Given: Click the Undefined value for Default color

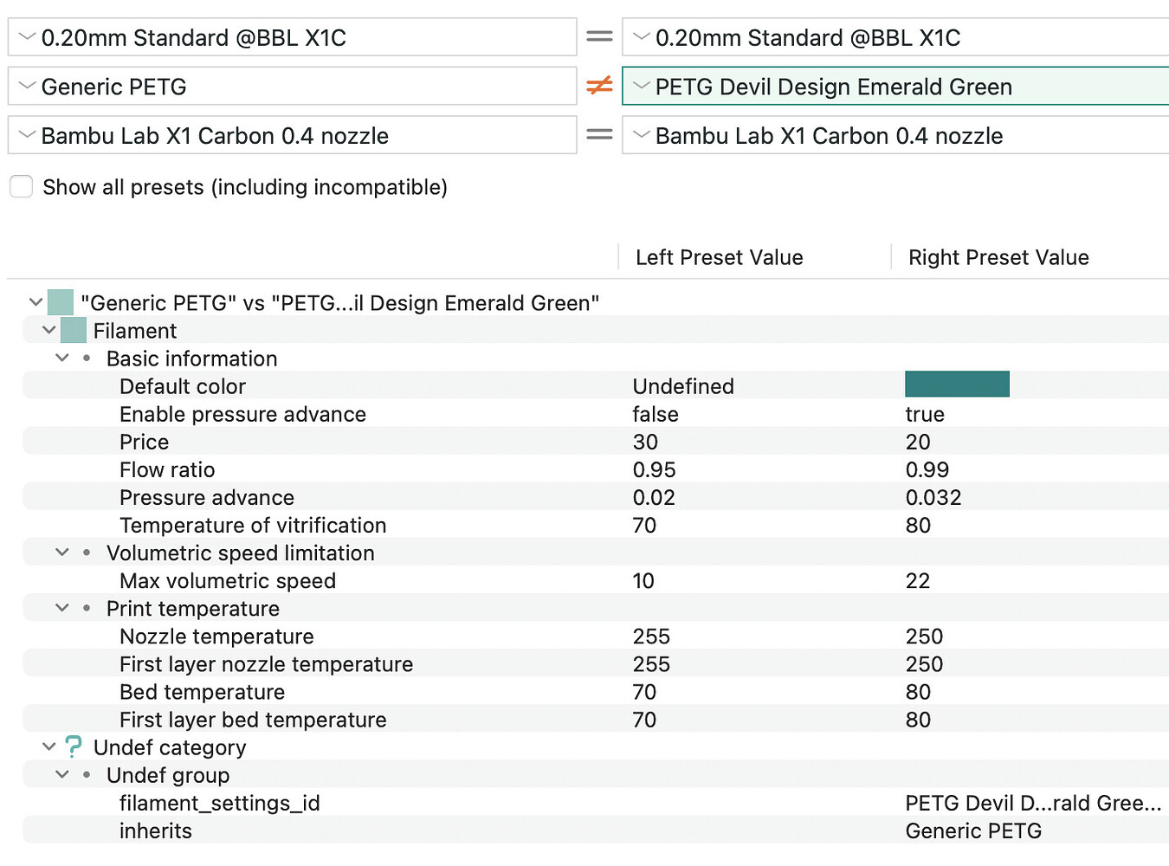Looking at the screenshot, I should point(683,386).
